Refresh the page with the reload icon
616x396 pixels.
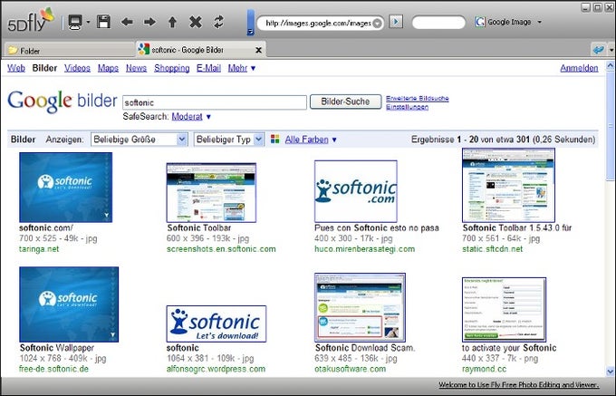tap(218, 22)
